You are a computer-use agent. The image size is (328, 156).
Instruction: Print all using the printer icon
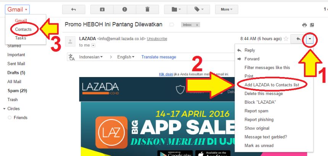(305, 25)
